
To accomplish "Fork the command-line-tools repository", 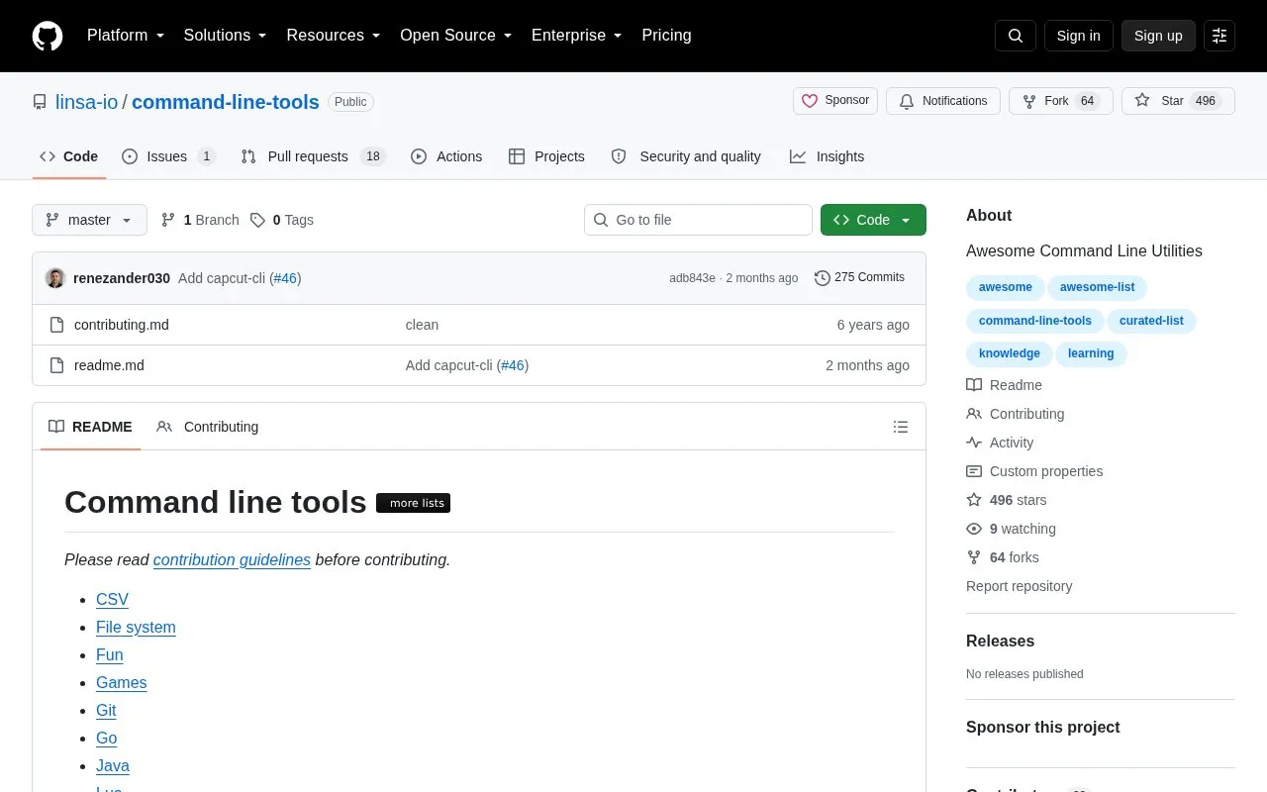I will coord(1061,101).
